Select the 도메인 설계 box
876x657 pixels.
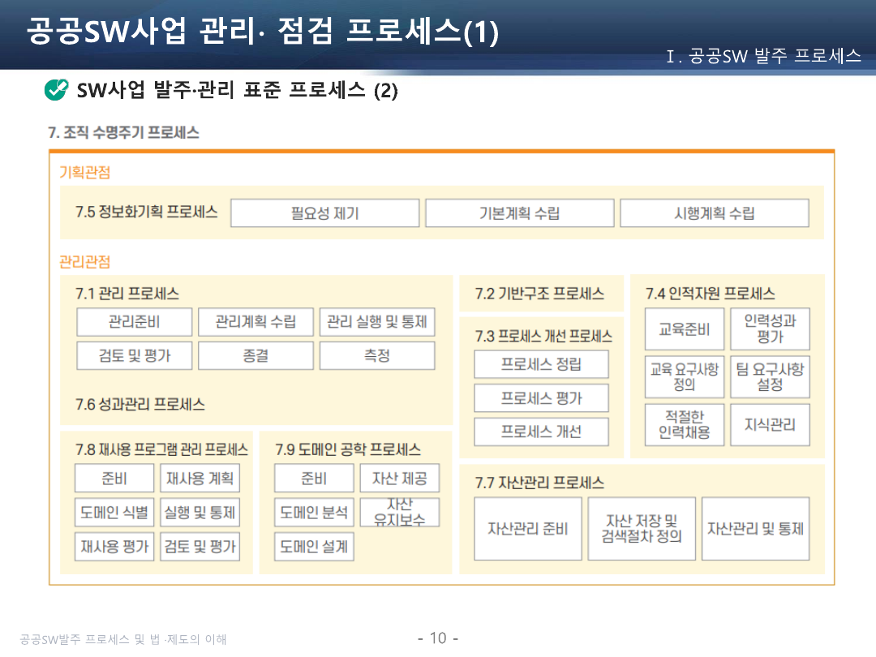(314, 546)
